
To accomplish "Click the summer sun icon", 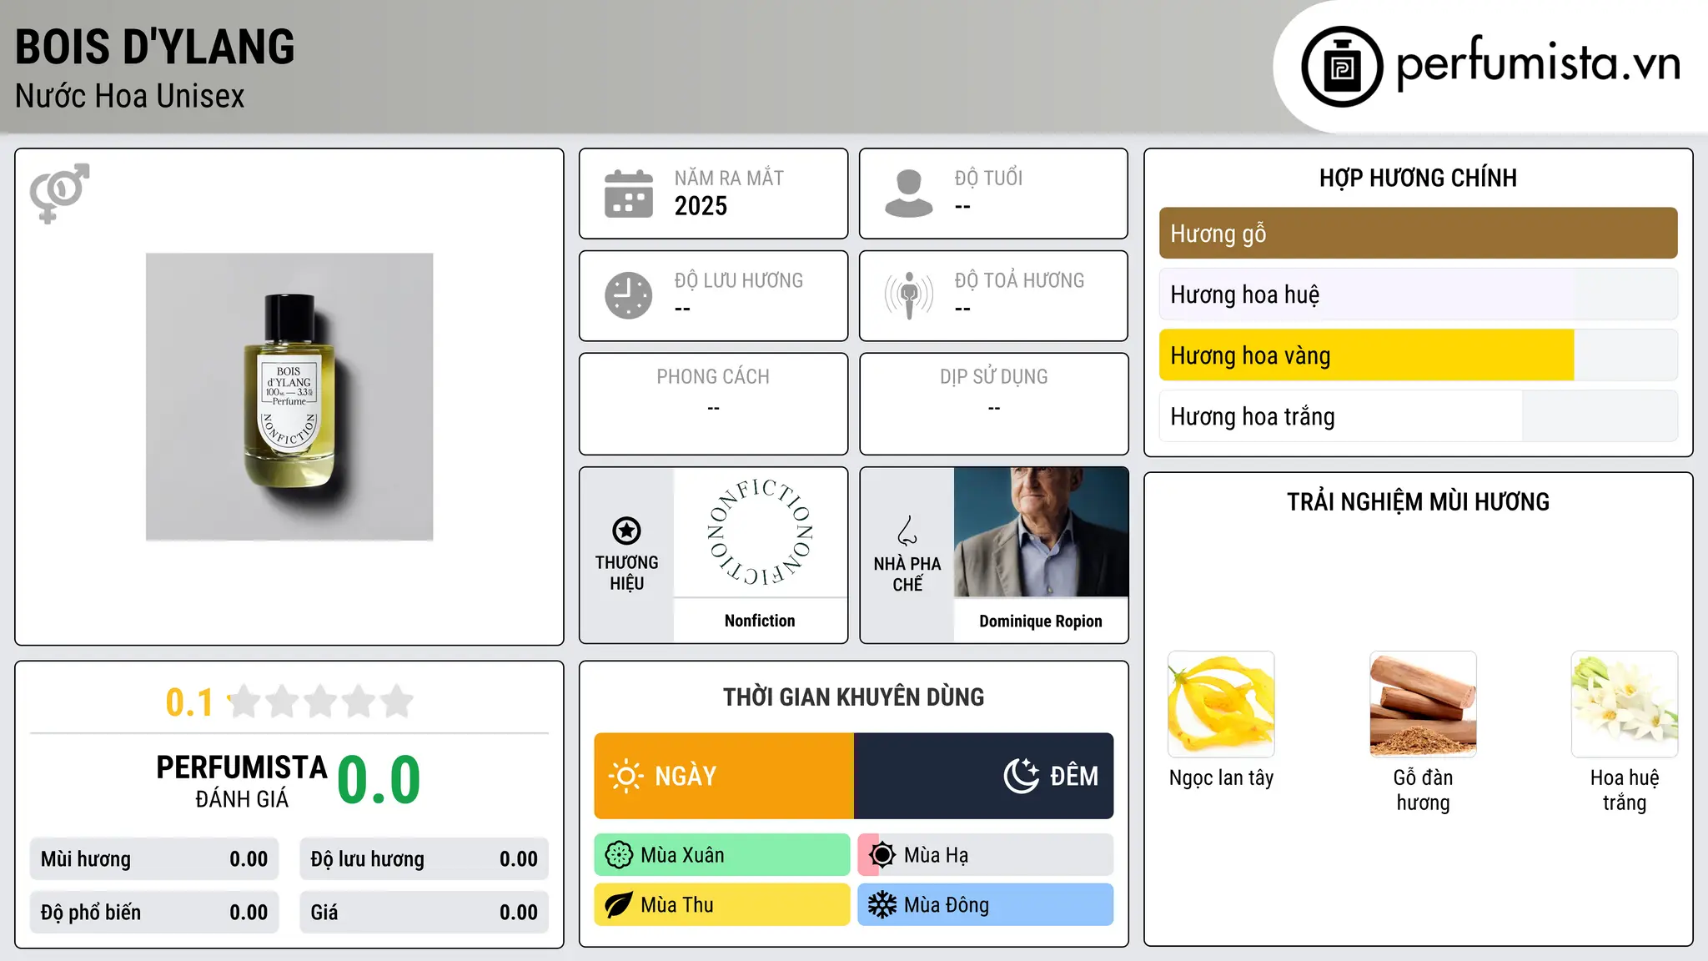I will [x=882, y=855].
